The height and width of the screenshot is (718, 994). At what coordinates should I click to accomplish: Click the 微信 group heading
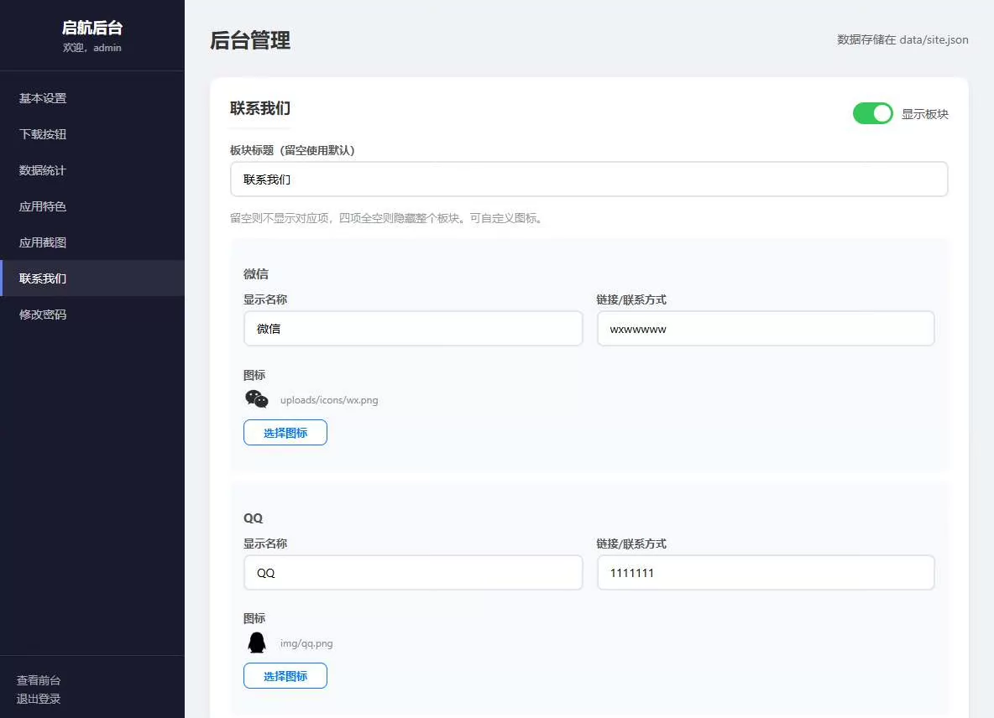click(x=255, y=274)
